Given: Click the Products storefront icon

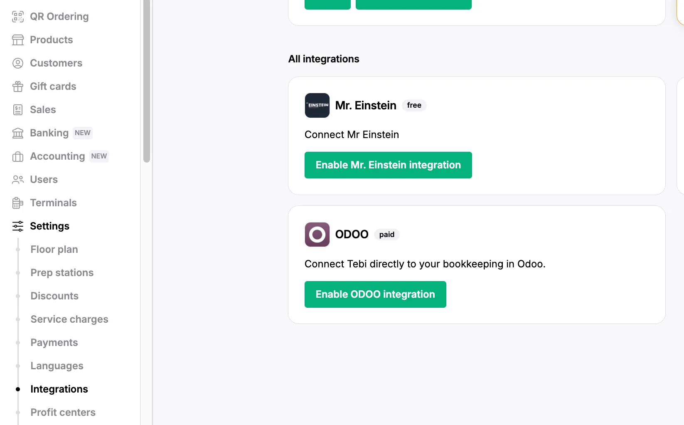Looking at the screenshot, I should pos(18,40).
